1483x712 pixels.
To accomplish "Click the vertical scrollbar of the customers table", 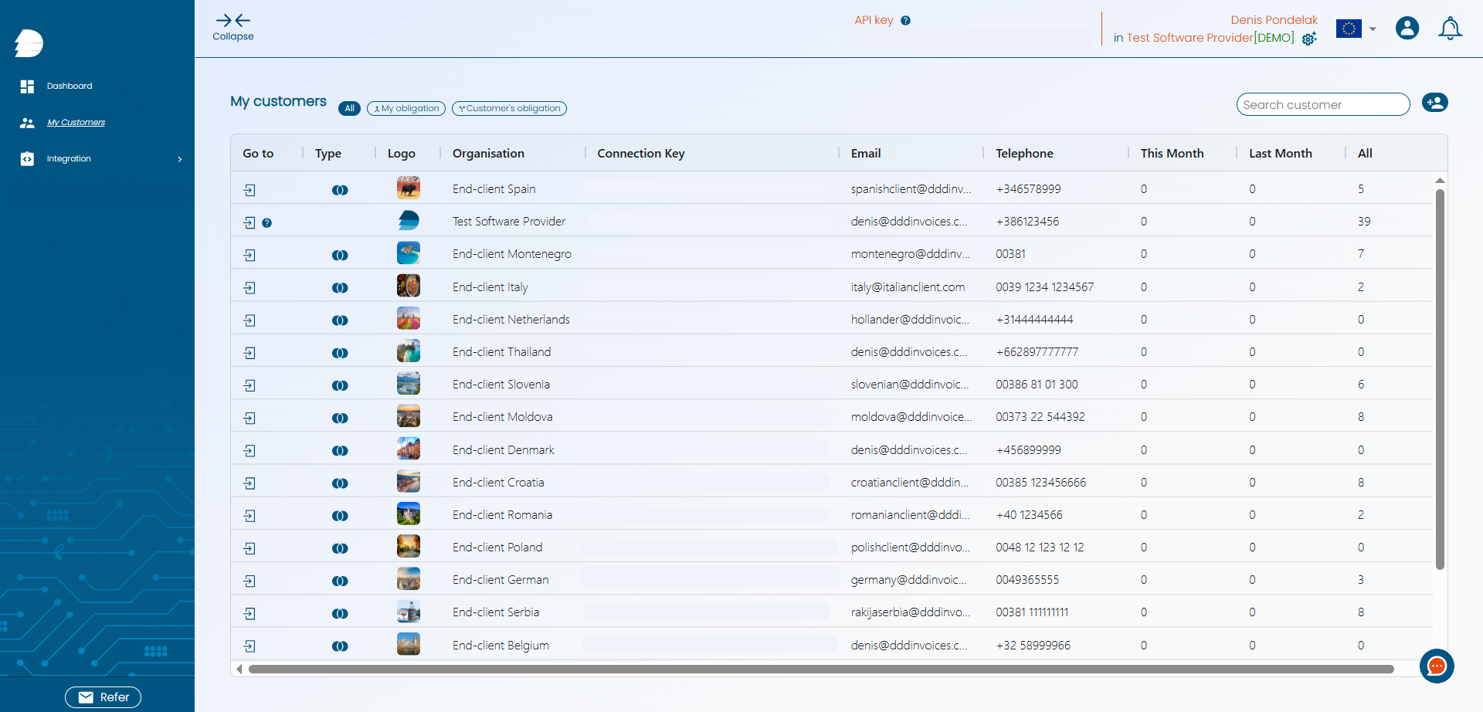I will point(1440,379).
